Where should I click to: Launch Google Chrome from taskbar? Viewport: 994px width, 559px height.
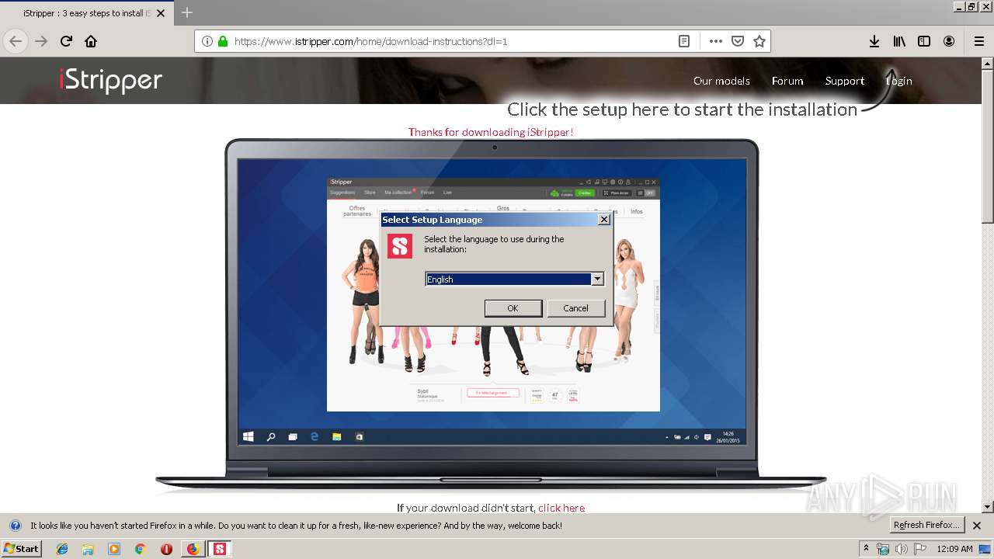[x=140, y=549]
